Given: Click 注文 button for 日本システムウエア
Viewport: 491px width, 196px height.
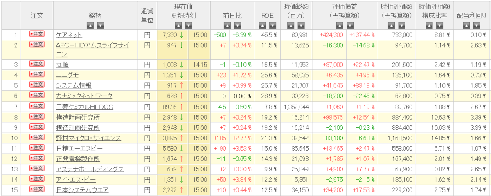Looking at the screenshot, I should tap(37, 189).
